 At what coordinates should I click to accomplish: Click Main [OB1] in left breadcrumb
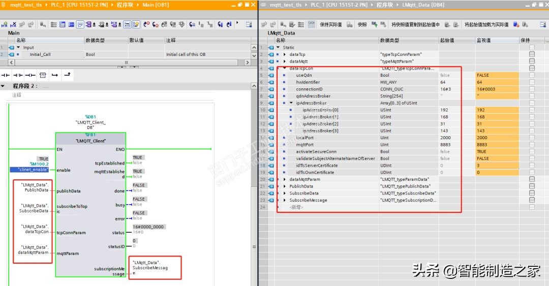(156, 5)
